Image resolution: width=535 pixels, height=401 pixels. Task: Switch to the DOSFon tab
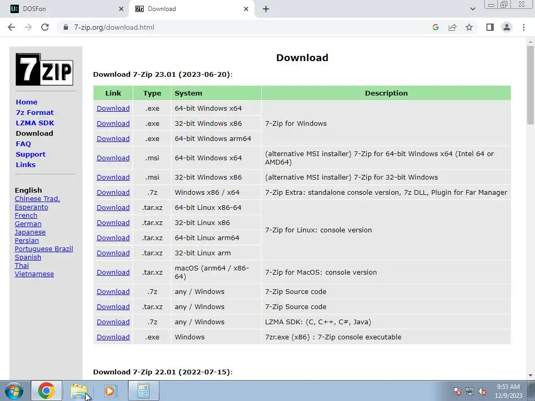coord(65,9)
